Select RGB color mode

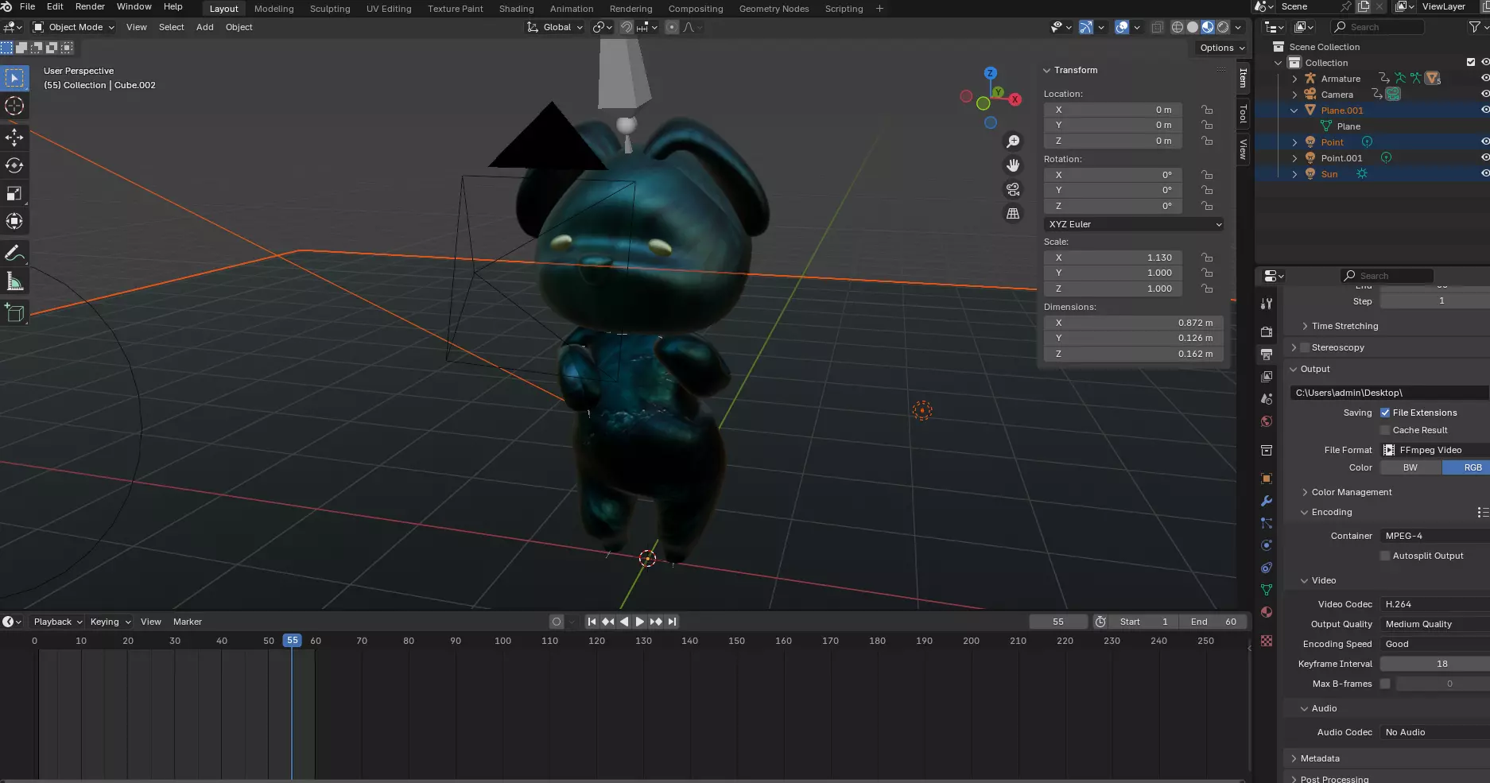(1466, 467)
